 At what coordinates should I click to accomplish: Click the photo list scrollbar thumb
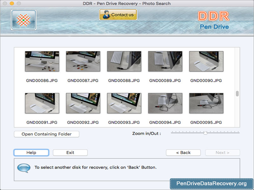pos(237,93)
